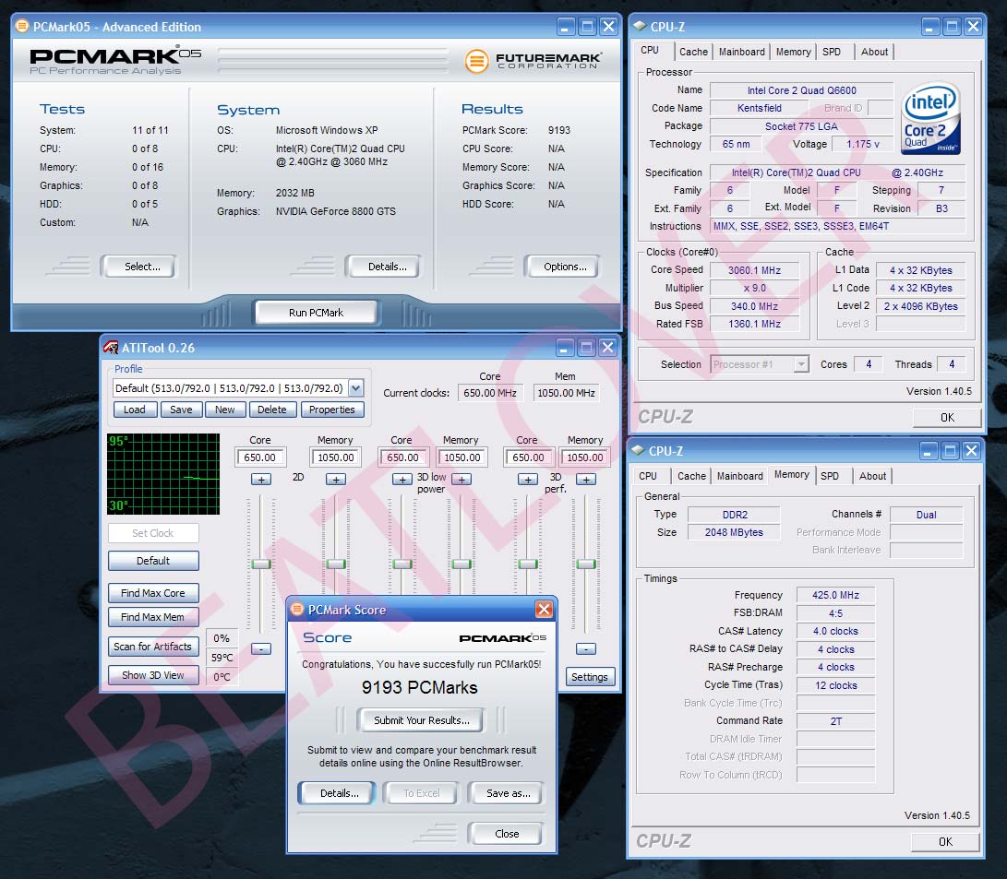The image size is (1007, 879).
Task: Click OK in top CPU-Z window
Action: tap(947, 418)
